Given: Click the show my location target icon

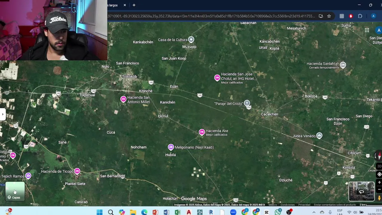Looking at the screenshot, I should pos(379,174).
